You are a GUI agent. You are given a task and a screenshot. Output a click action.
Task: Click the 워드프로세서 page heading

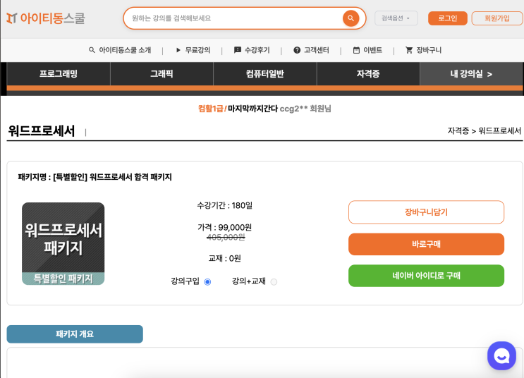coord(42,130)
